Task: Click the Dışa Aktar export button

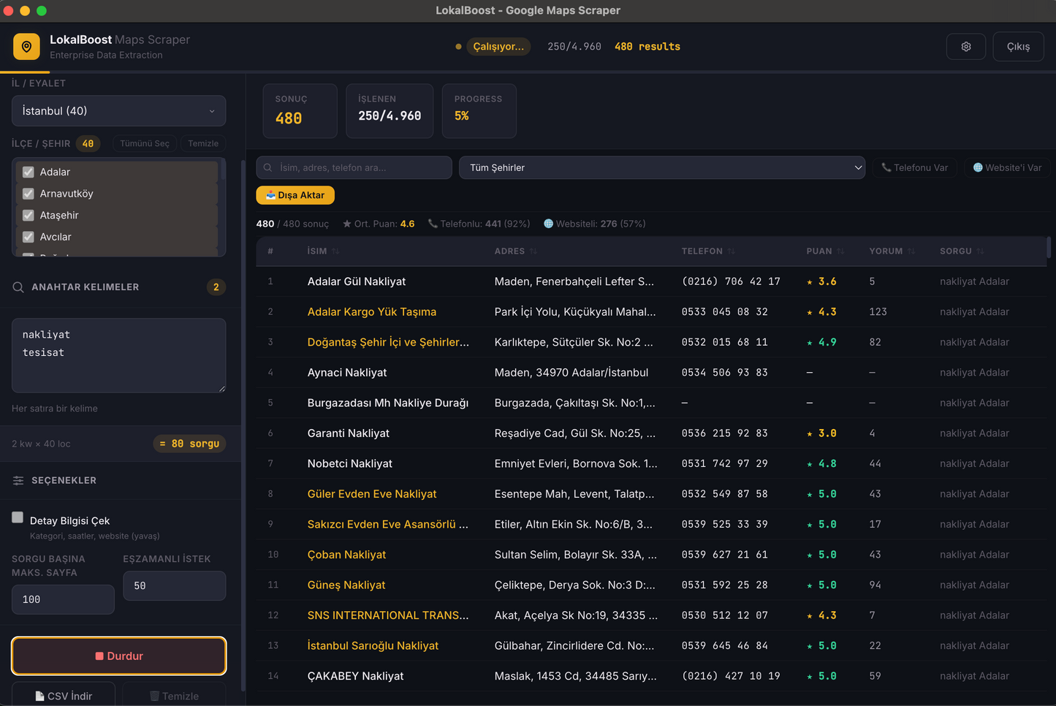Action: click(295, 195)
